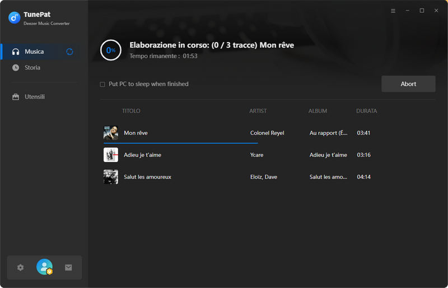Click artist Eloïz, Dave
This screenshot has height=288, width=448.
[x=264, y=177]
